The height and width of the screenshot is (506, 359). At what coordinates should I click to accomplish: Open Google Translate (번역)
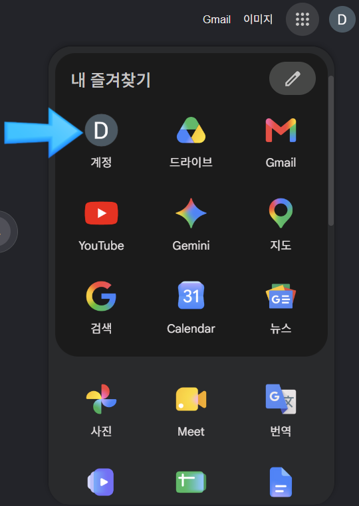tap(281, 399)
